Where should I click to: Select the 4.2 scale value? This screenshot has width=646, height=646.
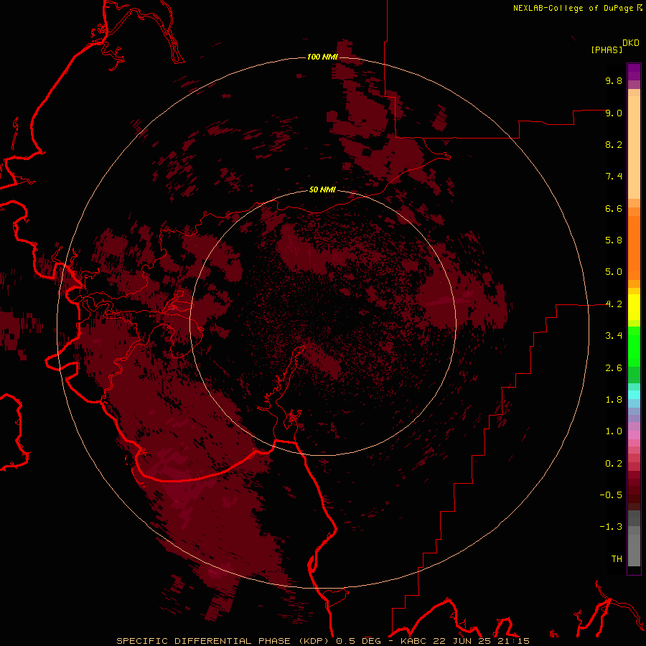[614, 304]
